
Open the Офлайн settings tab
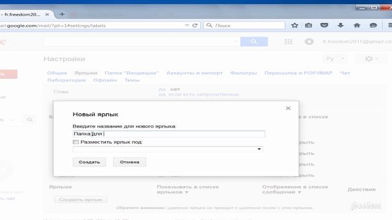tap(105, 80)
